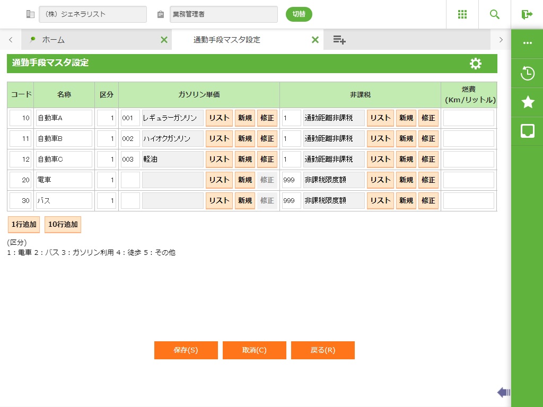
Task: Collapse sidebar with the purple arrow icon
Action: point(503,392)
